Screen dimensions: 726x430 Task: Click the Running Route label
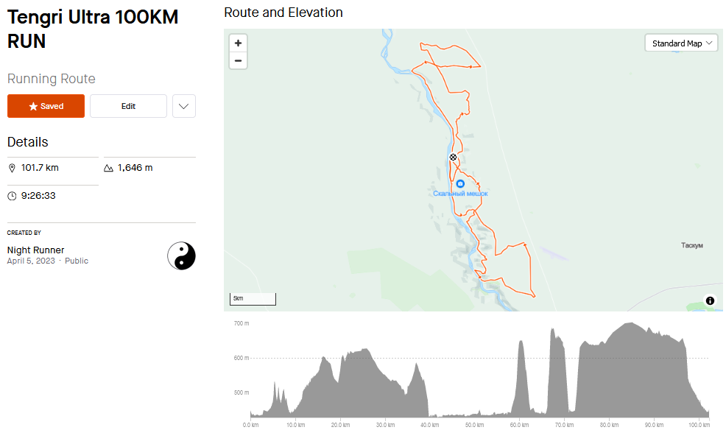(x=51, y=79)
